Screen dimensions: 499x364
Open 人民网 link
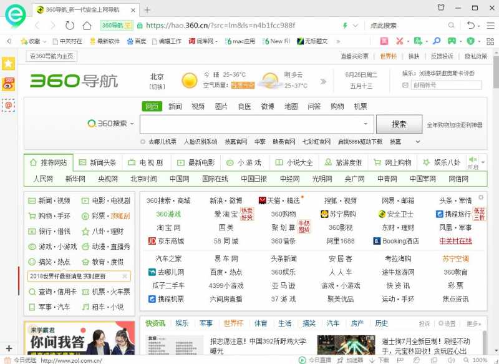(x=43, y=179)
